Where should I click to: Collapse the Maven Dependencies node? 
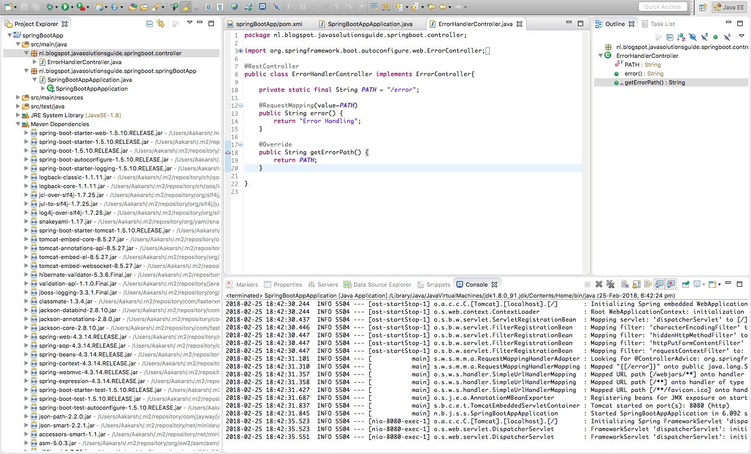click(x=18, y=124)
